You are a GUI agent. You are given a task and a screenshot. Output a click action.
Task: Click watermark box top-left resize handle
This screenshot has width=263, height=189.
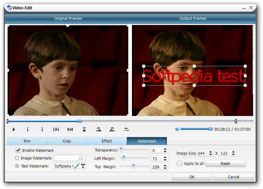144,66
